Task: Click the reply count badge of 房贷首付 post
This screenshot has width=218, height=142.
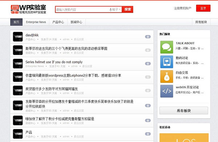Action: pos(148,91)
